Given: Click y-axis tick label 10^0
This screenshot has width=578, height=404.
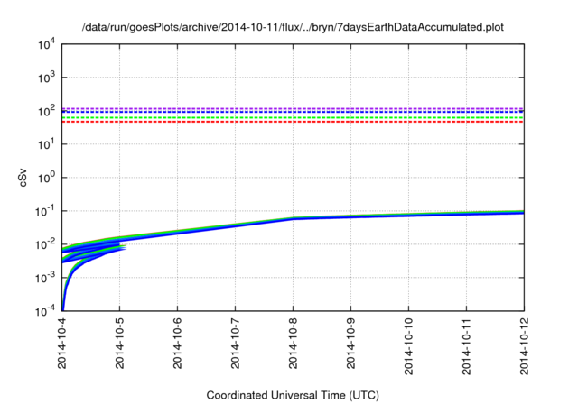Looking at the screenshot, I should 46,178.
